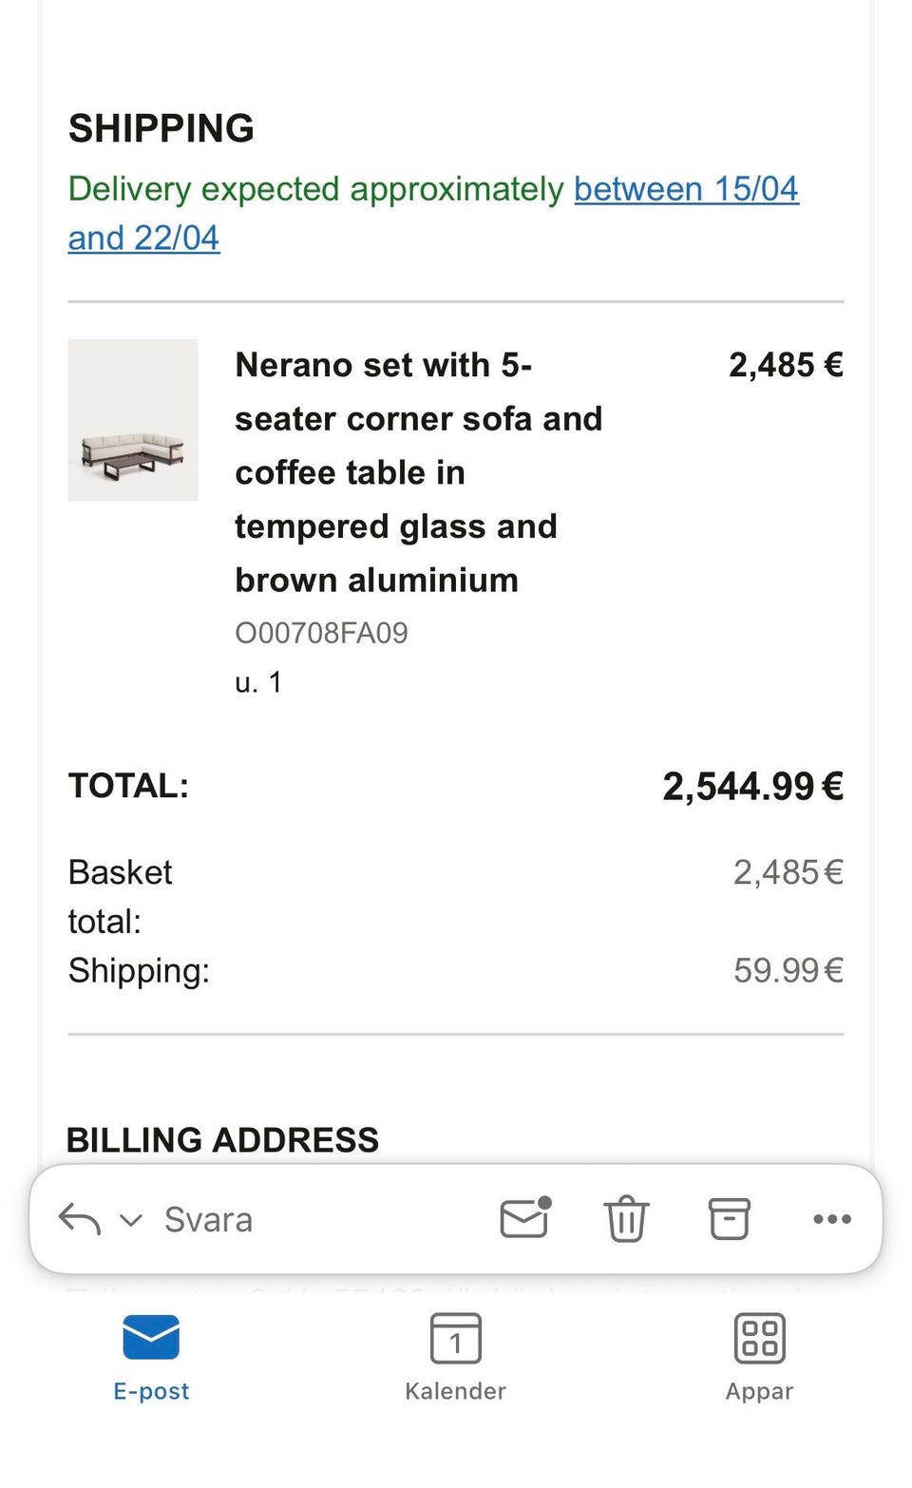Tap the SHIPPING section heading

pos(161,128)
